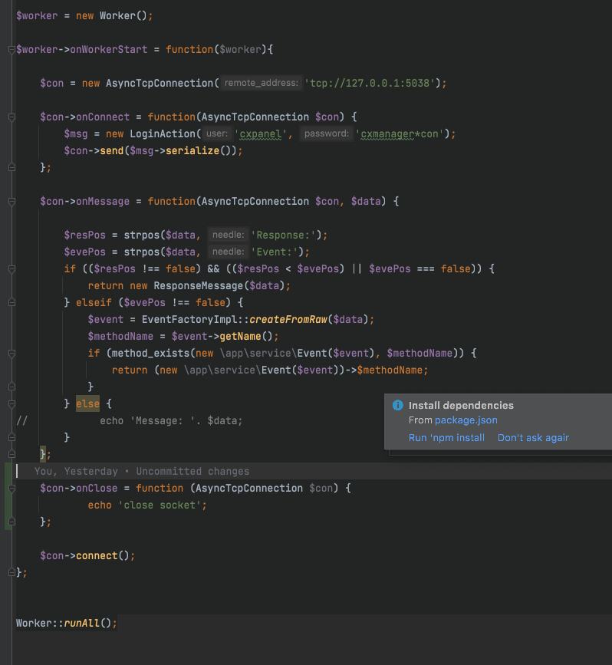Click the highlighted else keyword
612x665 pixels.
click(x=87, y=403)
